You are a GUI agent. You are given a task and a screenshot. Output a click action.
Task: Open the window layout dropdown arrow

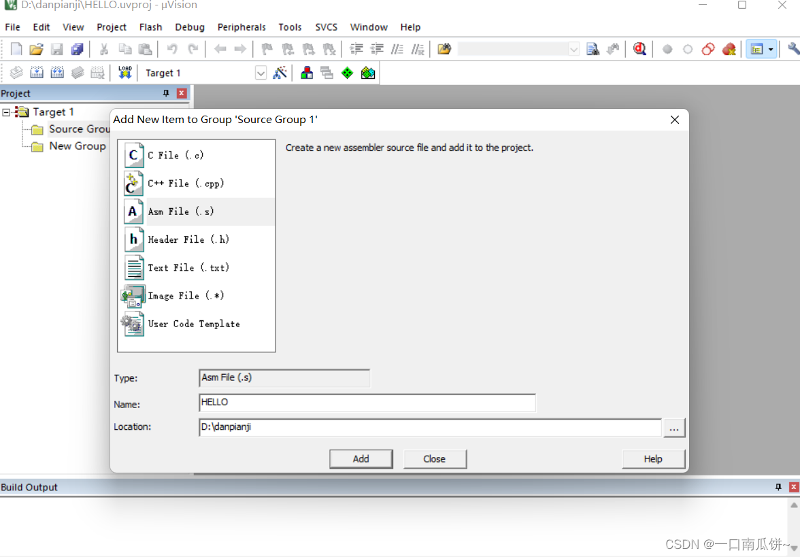coord(771,50)
